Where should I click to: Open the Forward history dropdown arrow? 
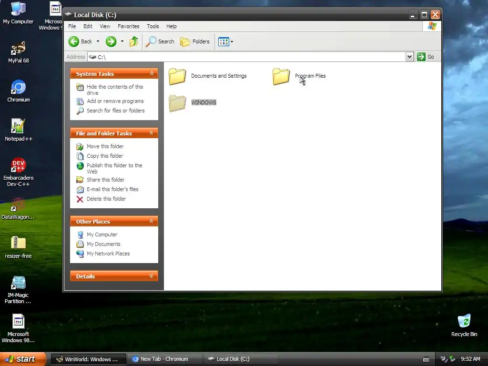click(x=122, y=41)
